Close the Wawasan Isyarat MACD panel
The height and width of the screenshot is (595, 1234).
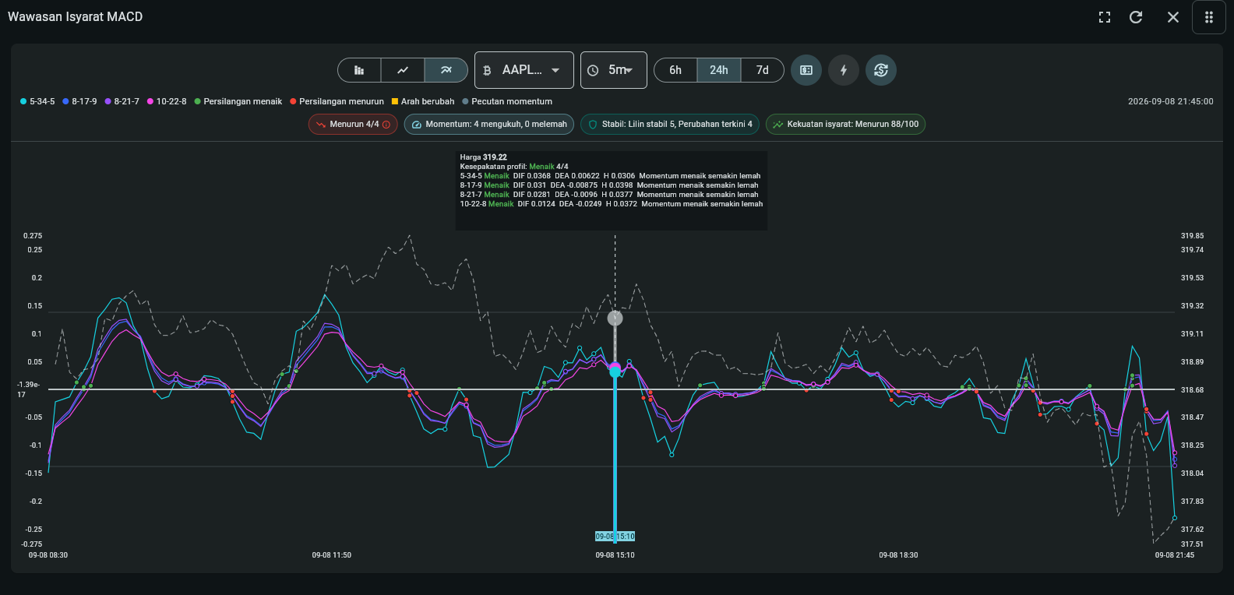[x=1173, y=17]
